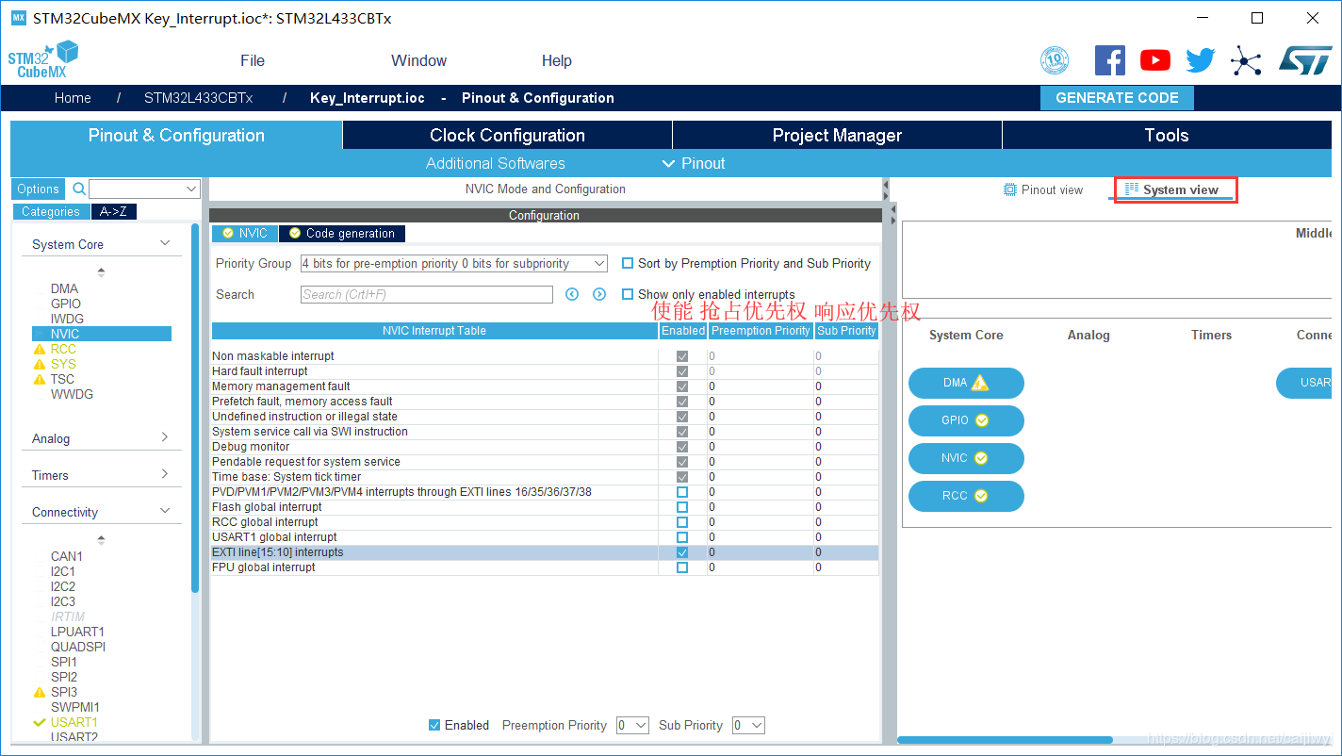Click the ST logo icon
Screen dimensions: 1342x756
(1304, 60)
